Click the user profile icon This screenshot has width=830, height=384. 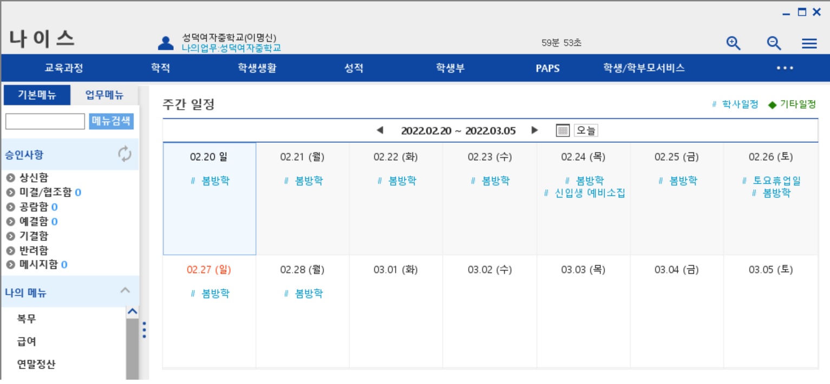click(x=165, y=43)
